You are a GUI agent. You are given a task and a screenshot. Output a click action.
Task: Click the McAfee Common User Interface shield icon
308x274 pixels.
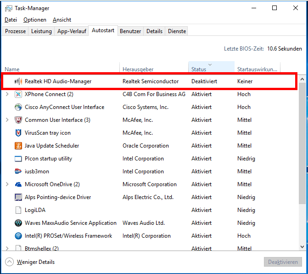tap(18, 120)
